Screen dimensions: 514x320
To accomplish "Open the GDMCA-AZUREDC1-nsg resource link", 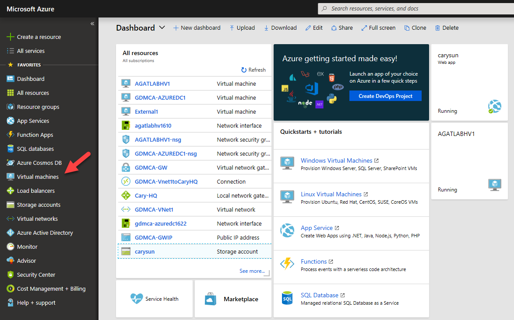I will pyautogui.click(x=166, y=153).
